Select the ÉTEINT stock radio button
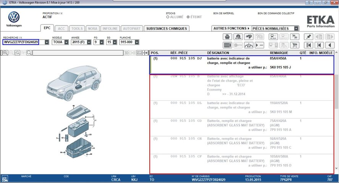This screenshot has height=183, width=339. (188, 17)
